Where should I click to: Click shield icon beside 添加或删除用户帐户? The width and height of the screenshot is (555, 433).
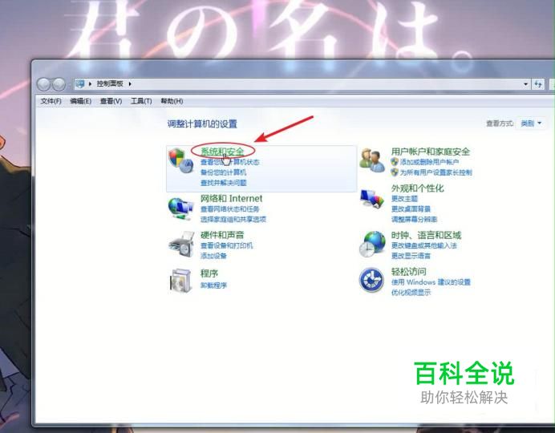coord(395,162)
